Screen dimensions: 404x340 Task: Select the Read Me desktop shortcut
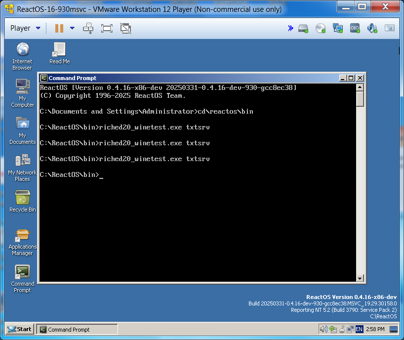point(60,53)
